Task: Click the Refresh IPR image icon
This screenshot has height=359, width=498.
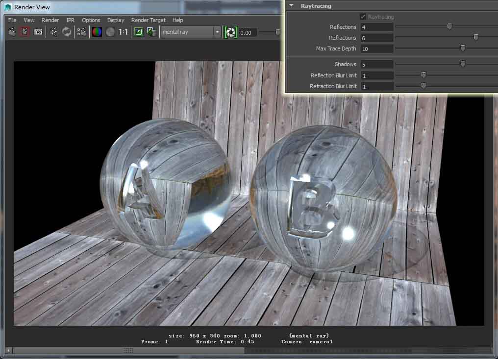Action: pyautogui.click(x=66, y=32)
